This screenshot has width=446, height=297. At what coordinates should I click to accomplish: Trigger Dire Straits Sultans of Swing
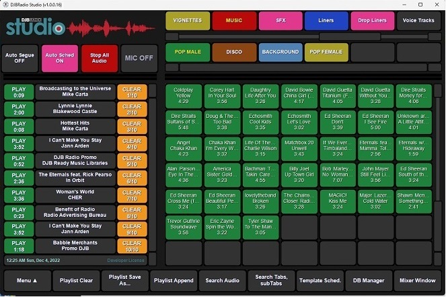[184, 122]
